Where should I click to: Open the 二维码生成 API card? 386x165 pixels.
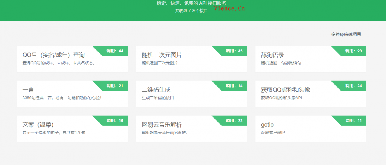coord(191,94)
